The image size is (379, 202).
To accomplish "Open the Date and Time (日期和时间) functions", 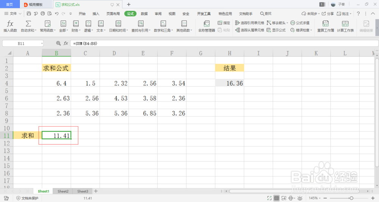I will click(x=118, y=26).
